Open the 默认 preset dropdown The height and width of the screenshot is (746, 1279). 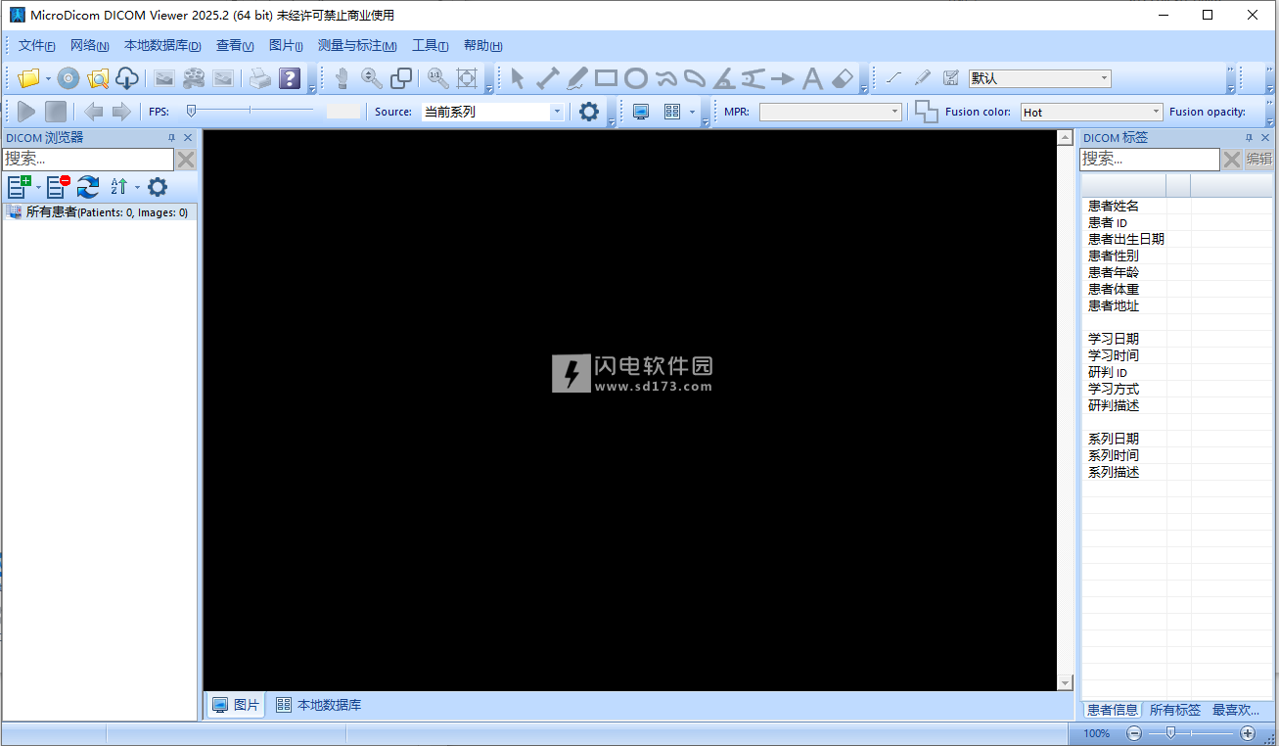(x=1040, y=78)
